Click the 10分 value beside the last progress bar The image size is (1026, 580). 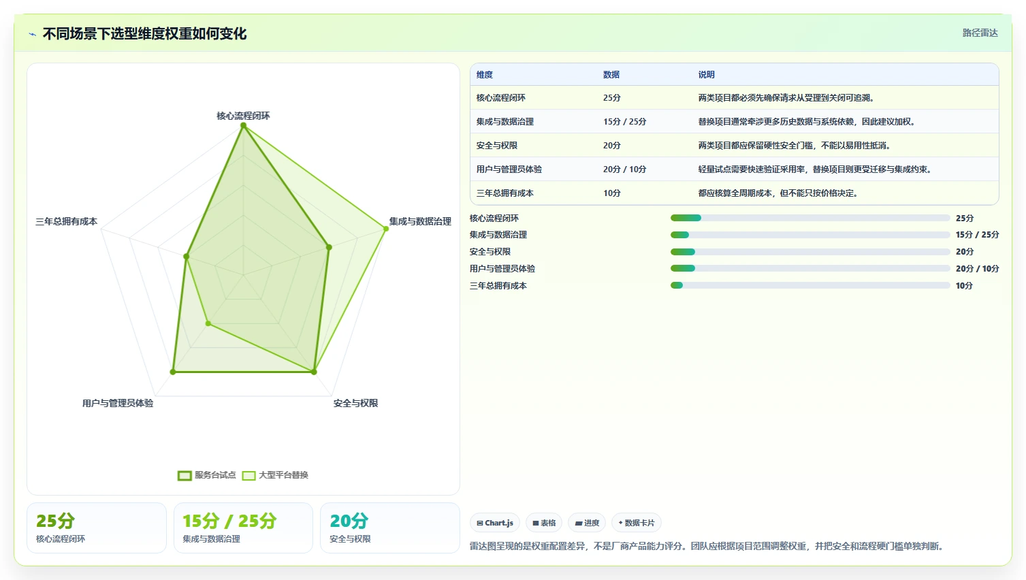(964, 285)
